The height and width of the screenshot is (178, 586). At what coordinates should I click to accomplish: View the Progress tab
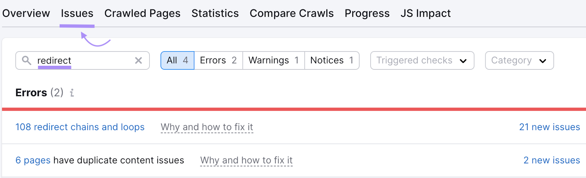(367, 14)
